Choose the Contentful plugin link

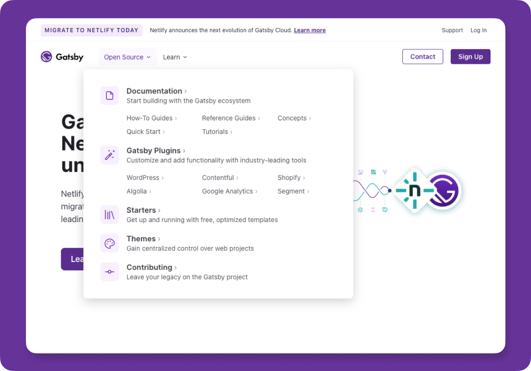click(x=220, y=177)
